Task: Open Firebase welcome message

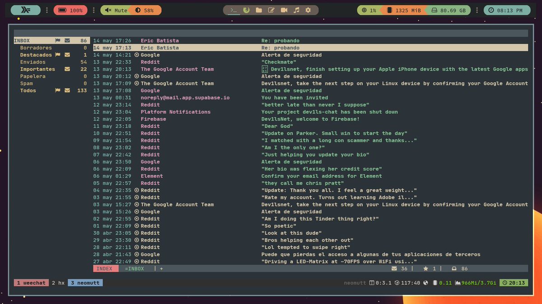Action: [x=310, y=119]
